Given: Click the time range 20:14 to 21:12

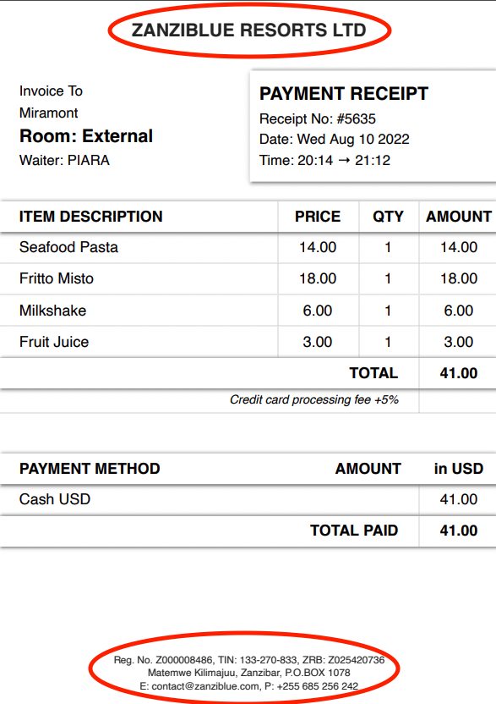Looking at the screenshot, I should point(344,160).
